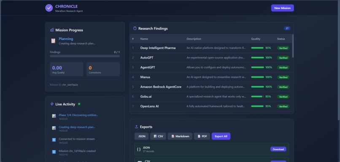The image size is (340, 162).
Task: Click the Exports upload icon
Action: point(136,127)
